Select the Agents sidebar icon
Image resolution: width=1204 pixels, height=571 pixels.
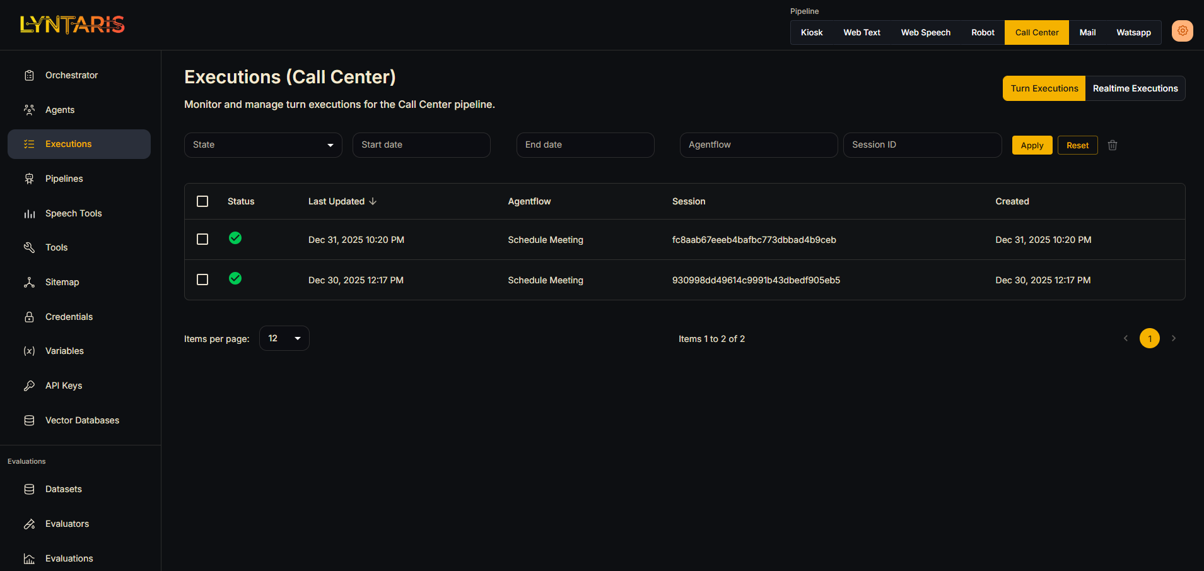coord(29,109)
